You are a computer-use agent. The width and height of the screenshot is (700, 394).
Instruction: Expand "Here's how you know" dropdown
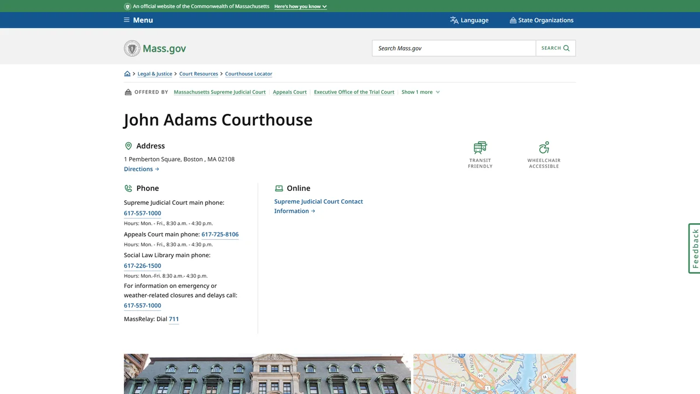[x=300, y=7]
